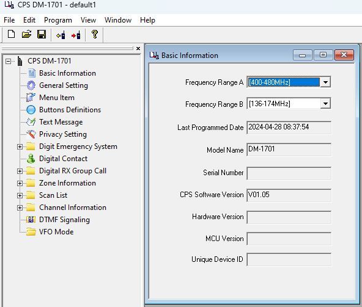Viewport: 362px width, 307px height.
Task: Click the Basic Information page icon in tree
Action: tap(31, 73)
